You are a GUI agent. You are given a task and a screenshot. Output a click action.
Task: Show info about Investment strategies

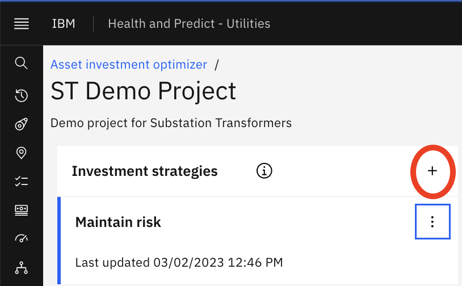pos(264,171)
